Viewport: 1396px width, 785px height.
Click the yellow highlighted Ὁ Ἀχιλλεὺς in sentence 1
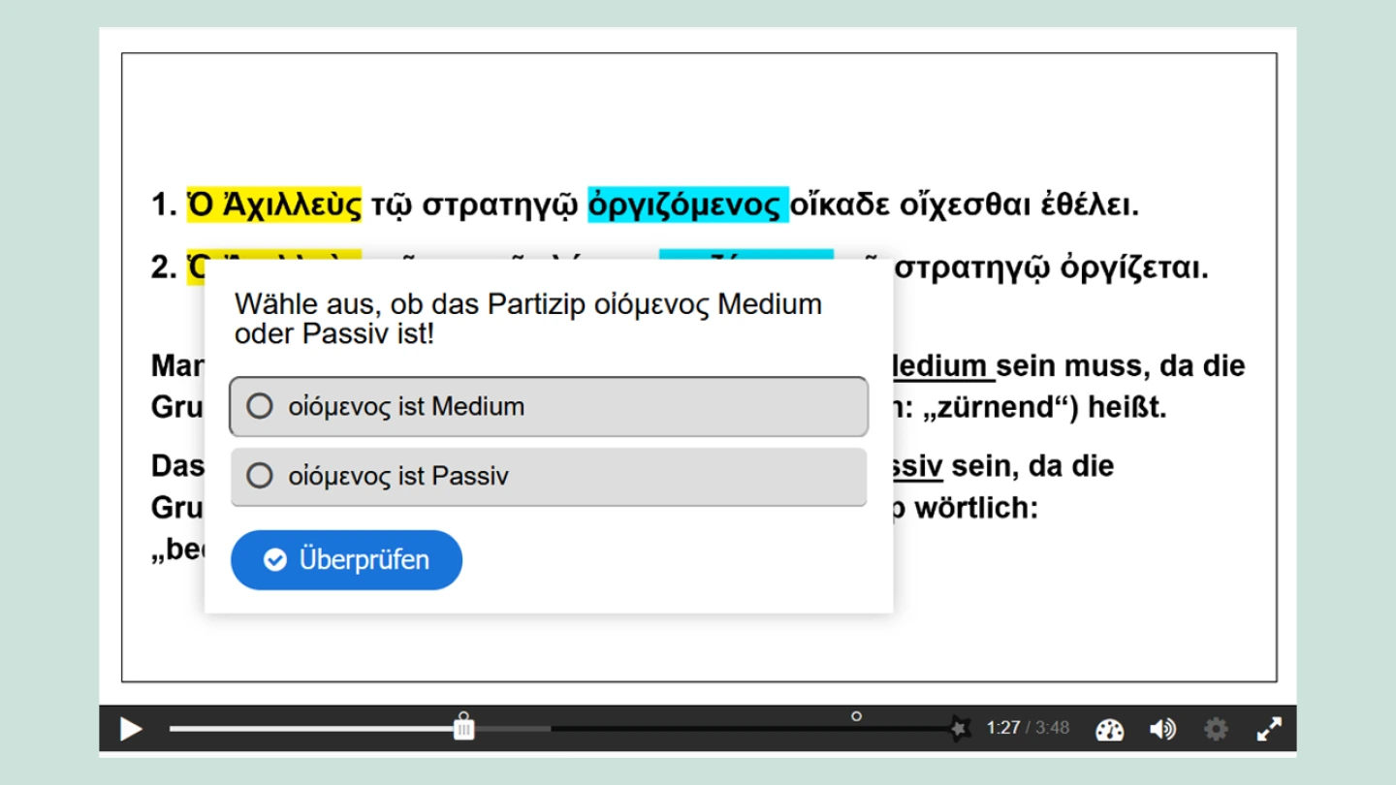(274, 205)
